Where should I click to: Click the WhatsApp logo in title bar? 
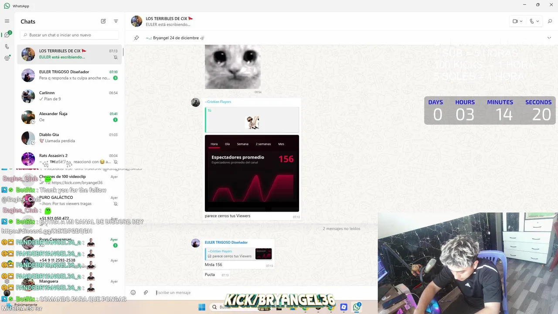click(x=7, y=6)
